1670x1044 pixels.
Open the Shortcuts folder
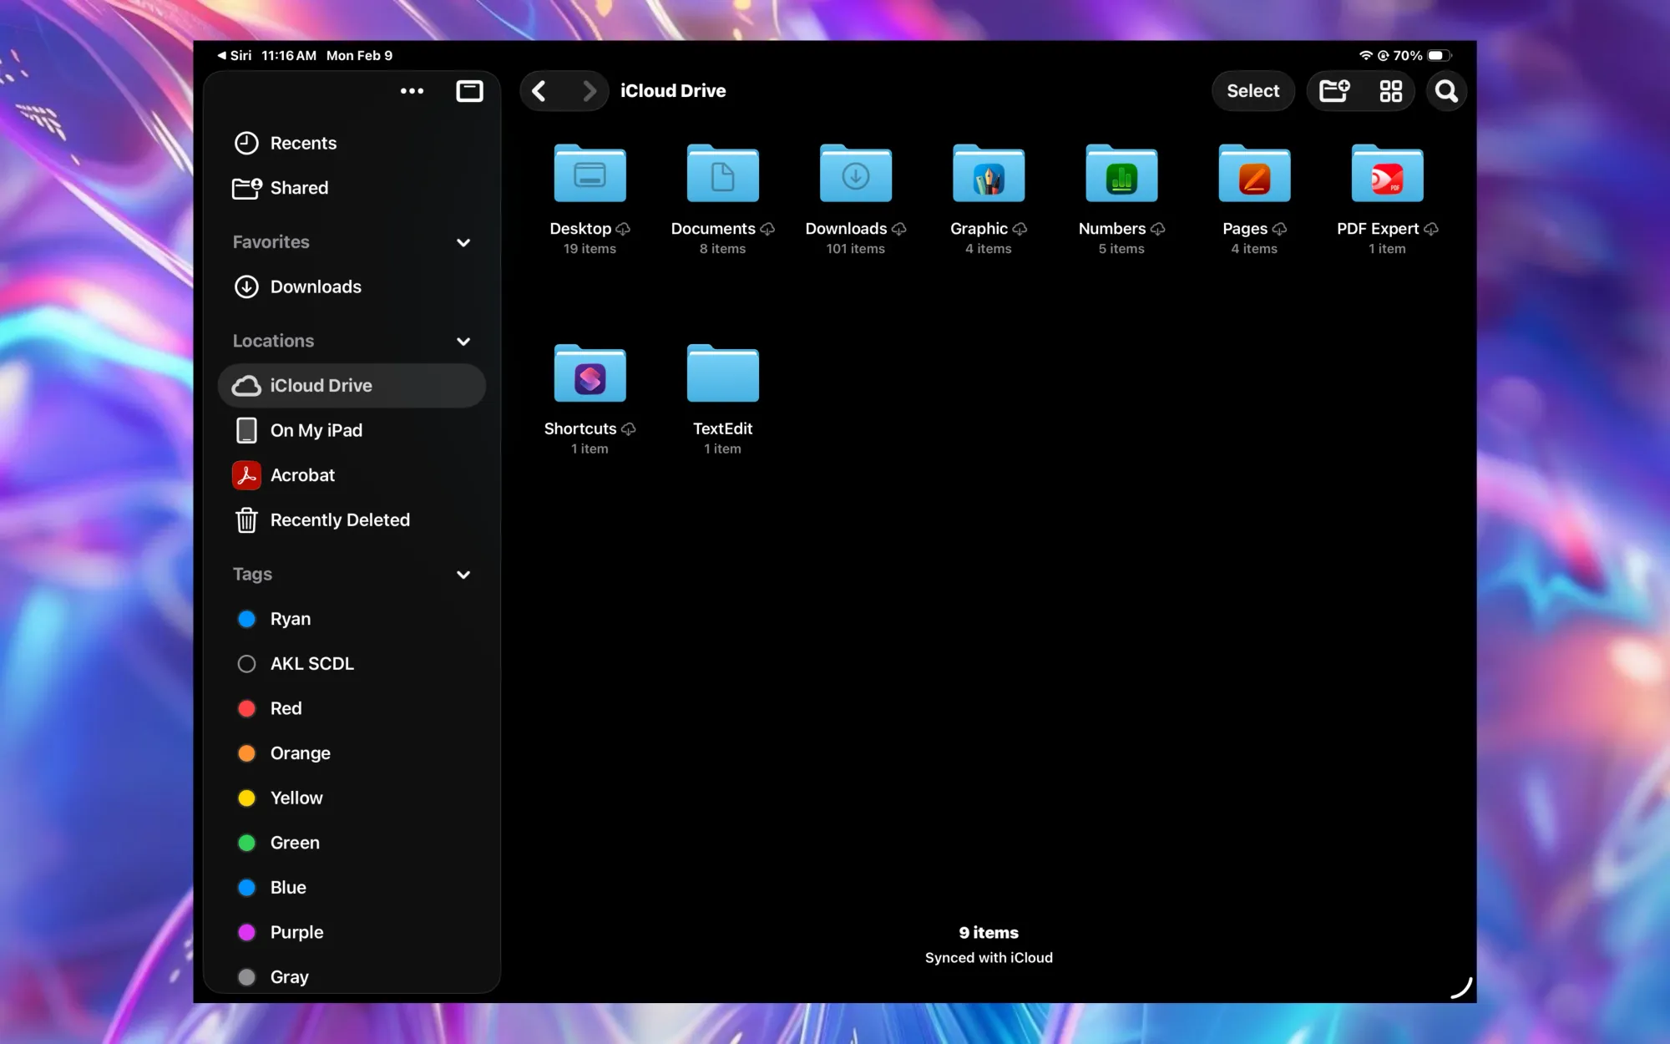[590, 374]
